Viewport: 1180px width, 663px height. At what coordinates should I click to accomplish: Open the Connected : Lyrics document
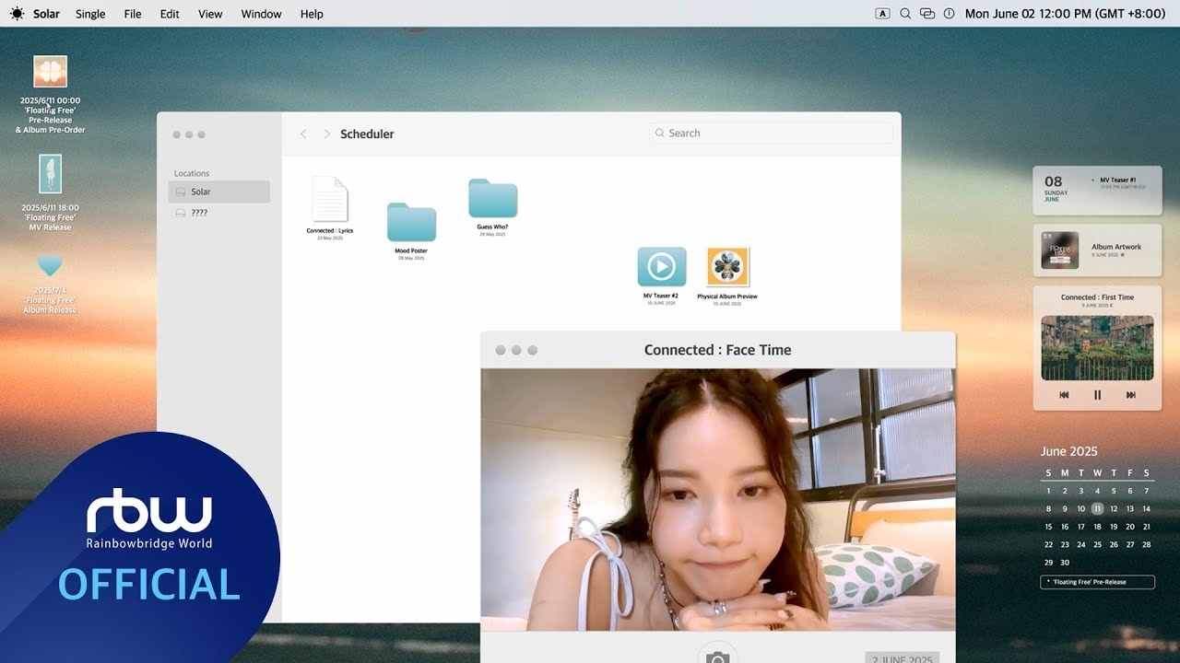pos(330,200)
